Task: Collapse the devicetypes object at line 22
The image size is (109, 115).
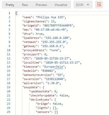Action: tap(55, 100)
